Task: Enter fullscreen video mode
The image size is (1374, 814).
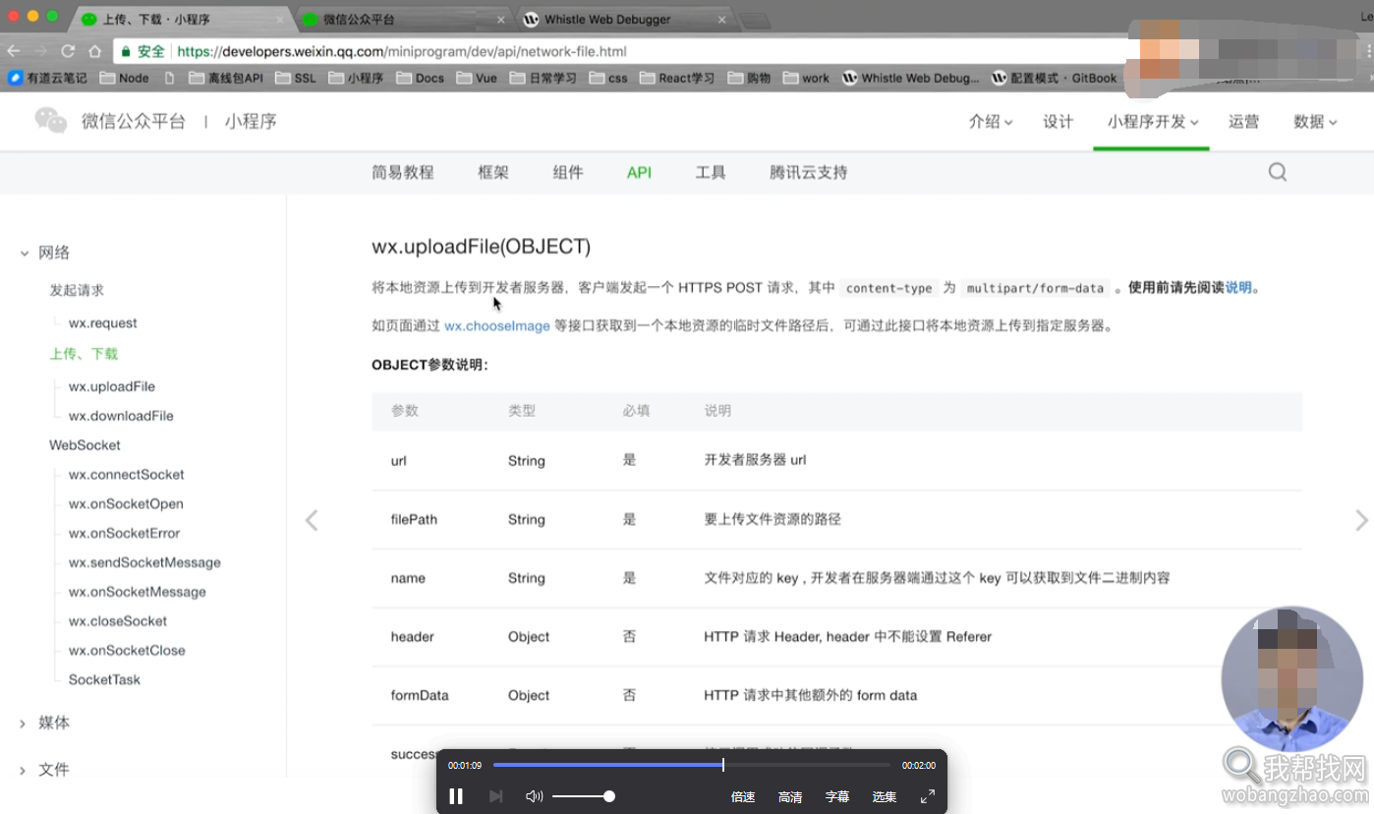Action: (928, 796)
